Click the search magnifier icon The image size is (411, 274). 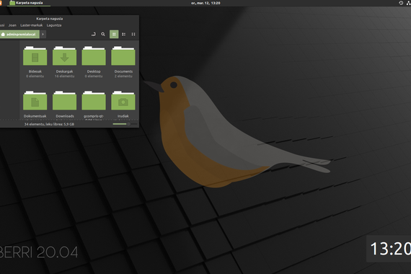click(103, 34)
